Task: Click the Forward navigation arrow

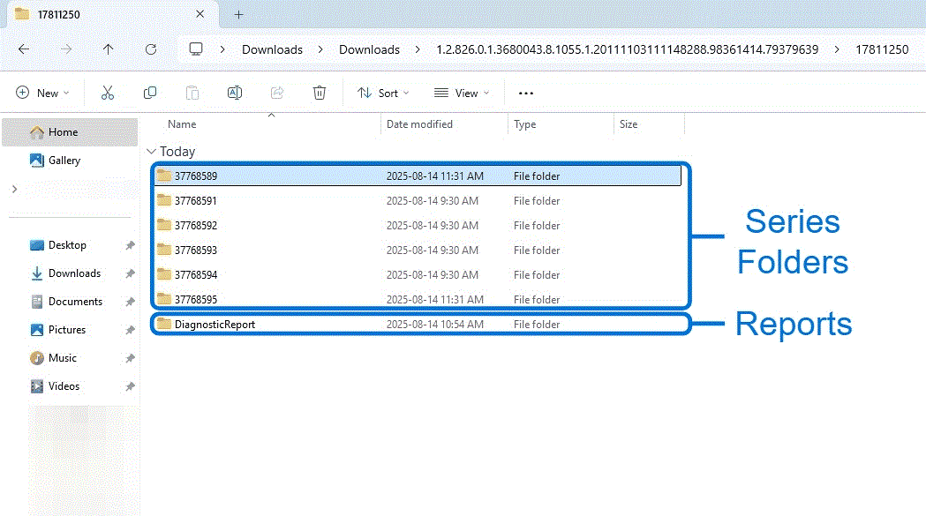Action: tap(66, 49)
